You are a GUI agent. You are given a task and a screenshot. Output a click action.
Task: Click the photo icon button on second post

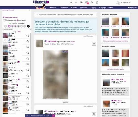point(94,114)
